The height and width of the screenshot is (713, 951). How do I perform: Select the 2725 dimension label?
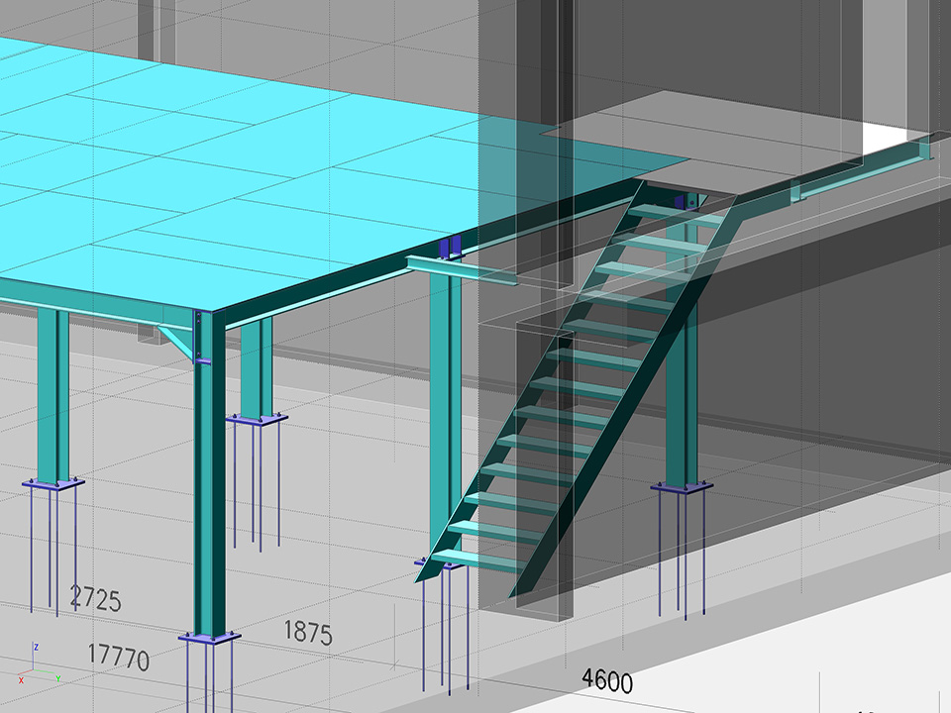click(x=94, y=599)
